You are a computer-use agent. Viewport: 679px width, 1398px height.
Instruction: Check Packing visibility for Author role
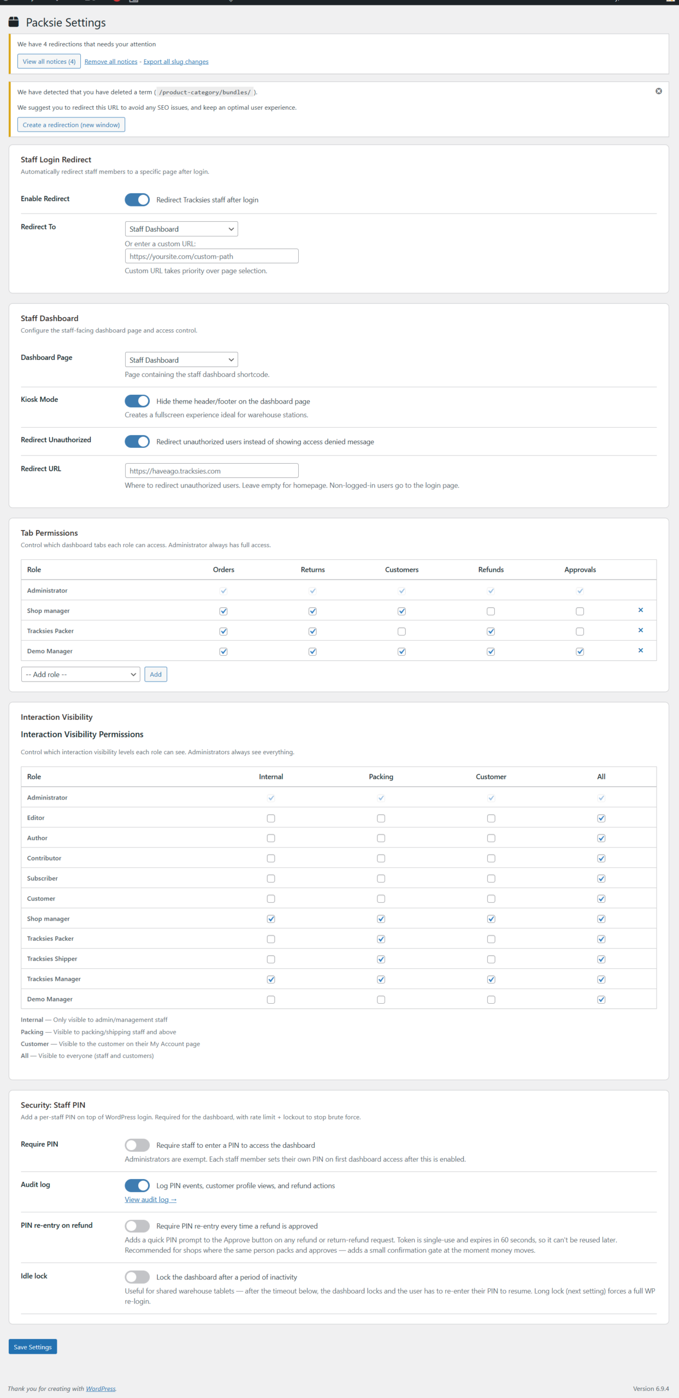click(381, 838)
